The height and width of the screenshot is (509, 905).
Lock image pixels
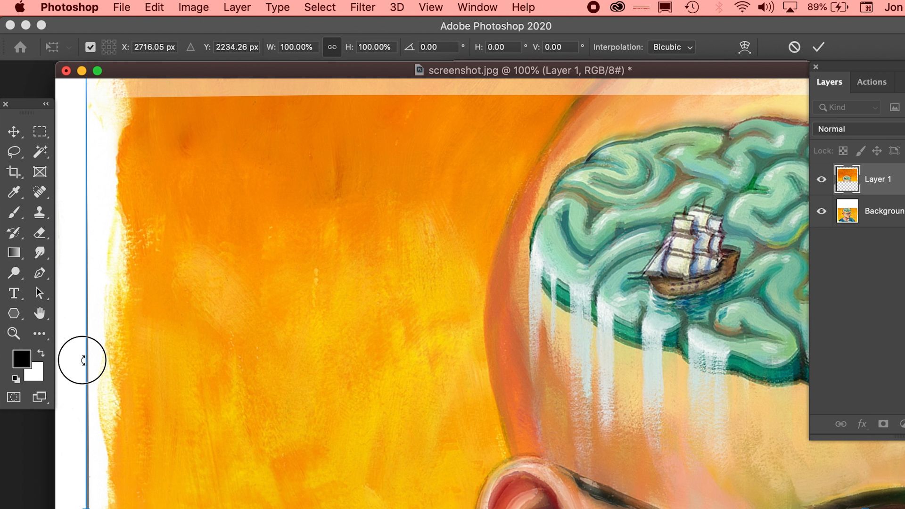coord(860,151)
